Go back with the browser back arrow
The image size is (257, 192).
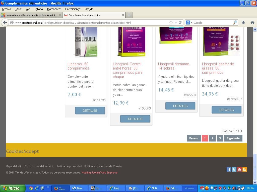point(5,22)
